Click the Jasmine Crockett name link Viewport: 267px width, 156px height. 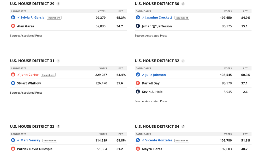(x=159, y=18)
